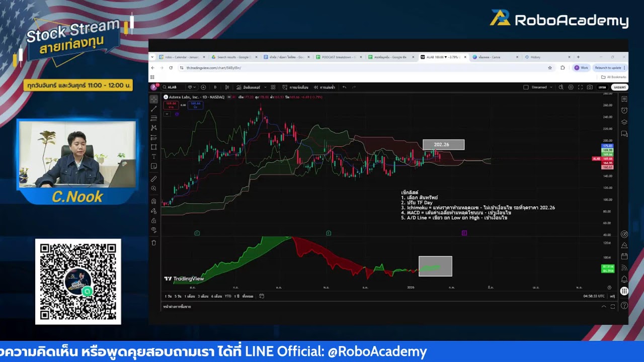Open the candlestick chart style menu
This screenshot has width=644, height=362.
click(x=227, y=87)
